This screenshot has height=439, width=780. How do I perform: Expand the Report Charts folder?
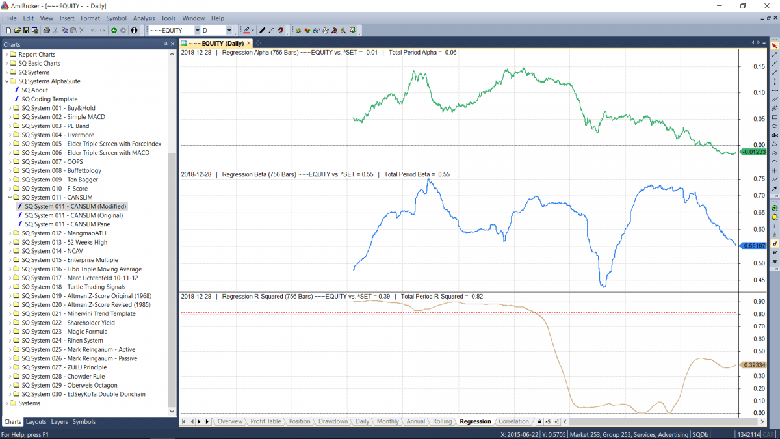6,55
